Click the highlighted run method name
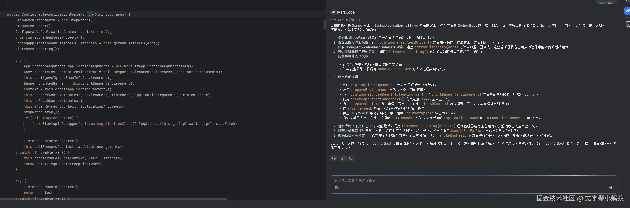Viewport: 630px width, 208px height. 90,15
